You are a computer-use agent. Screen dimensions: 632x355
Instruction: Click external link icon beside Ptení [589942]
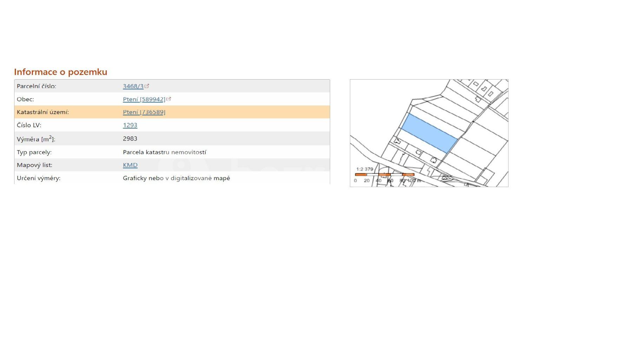[x=169, y=99]
